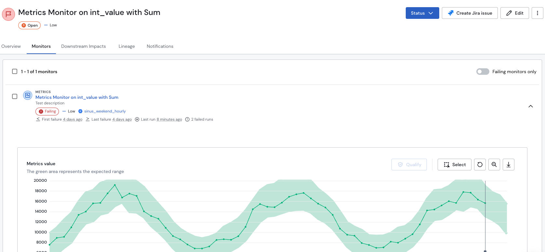
Task: Toggle Failing monitors only switch
Action: pyautogui.click(x=483, y=72)
